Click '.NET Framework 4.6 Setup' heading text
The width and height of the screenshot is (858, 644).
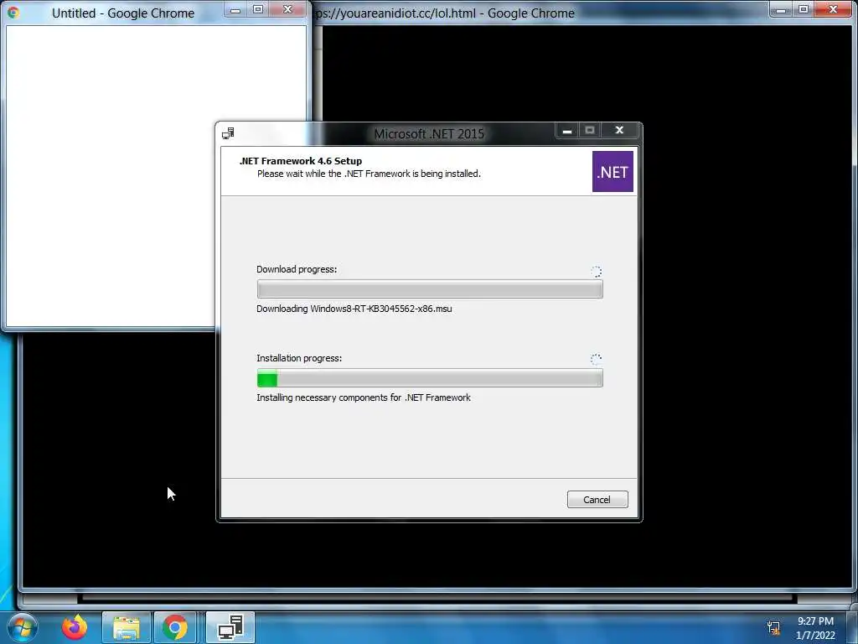tap(301, 161)
